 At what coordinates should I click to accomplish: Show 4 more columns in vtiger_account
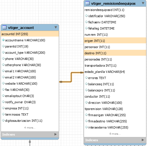tap(30, 128)
